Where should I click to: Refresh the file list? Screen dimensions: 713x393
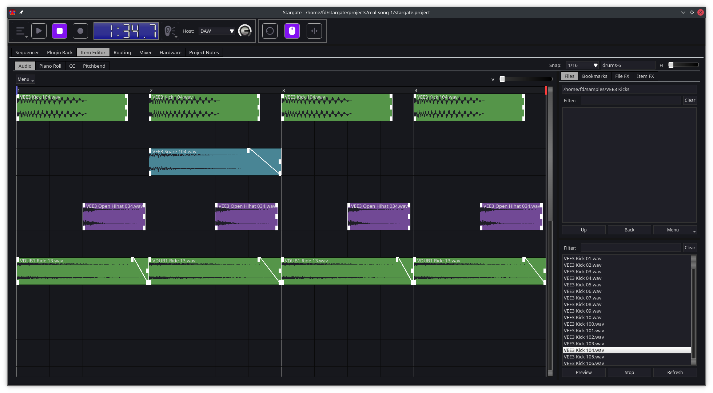pos(675,373)
